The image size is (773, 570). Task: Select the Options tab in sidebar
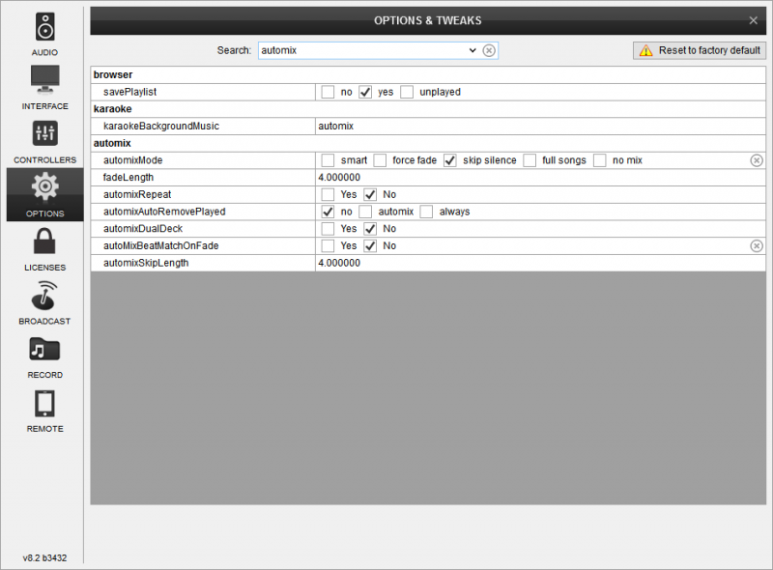[x=44, y=194]
